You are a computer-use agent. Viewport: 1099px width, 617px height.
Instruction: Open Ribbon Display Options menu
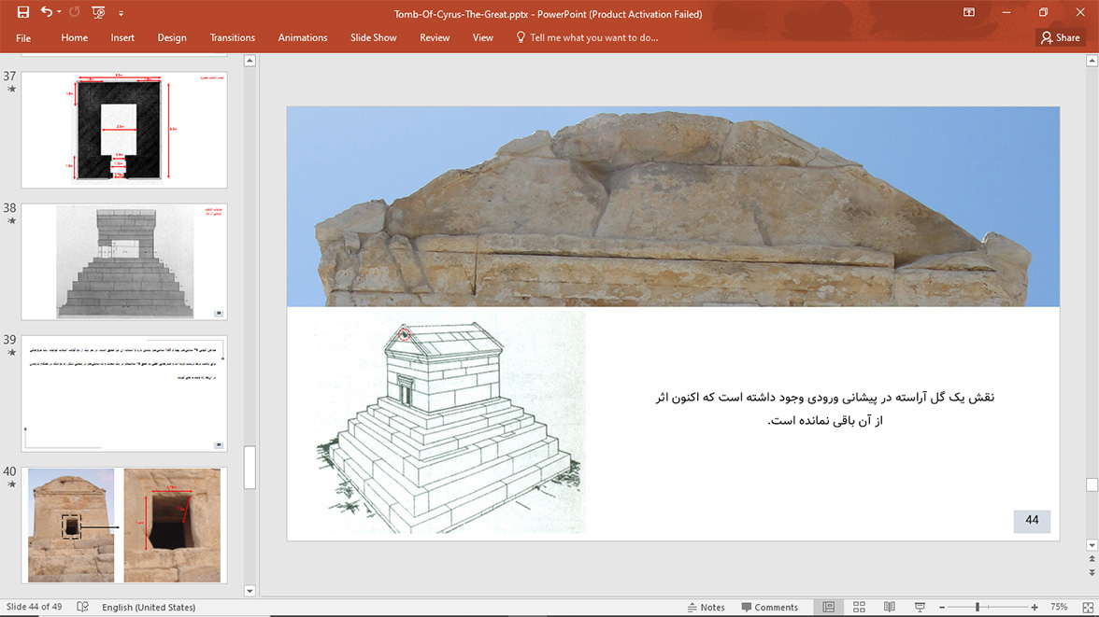click(x=969, y=13)
